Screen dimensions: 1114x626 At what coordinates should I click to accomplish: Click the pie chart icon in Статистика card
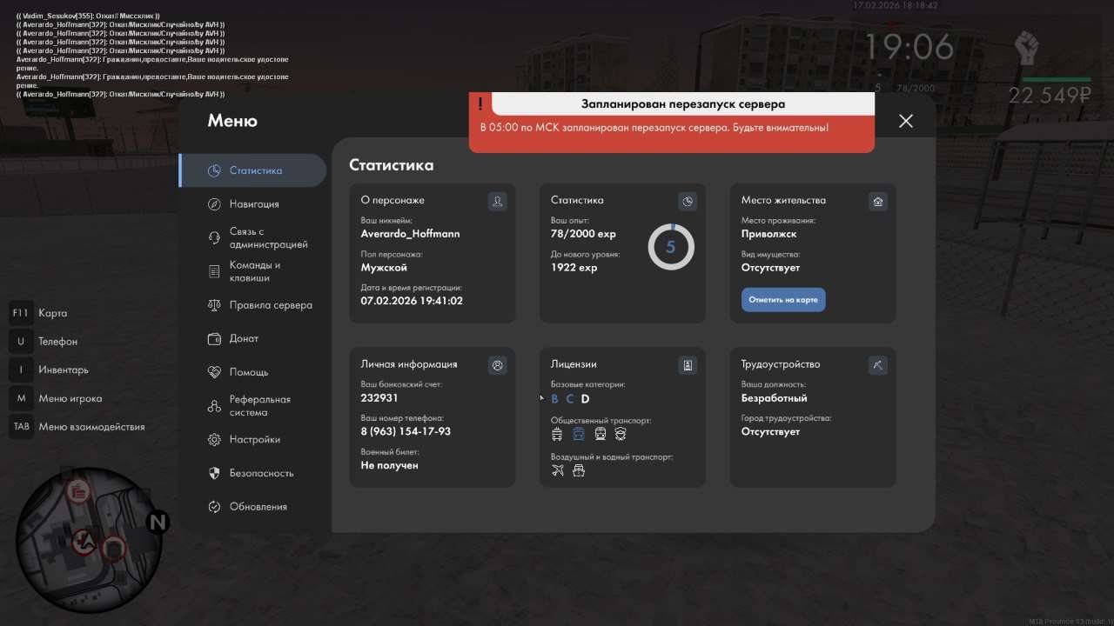click(688, 202)
